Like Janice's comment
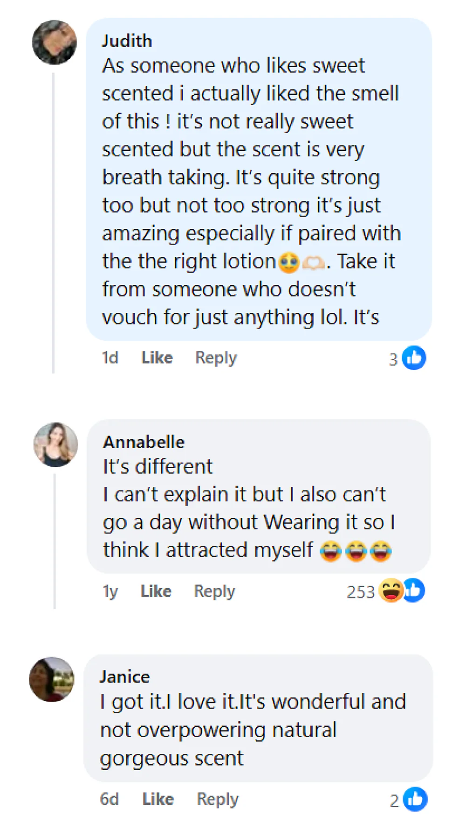466x830 pixels. 158,799
